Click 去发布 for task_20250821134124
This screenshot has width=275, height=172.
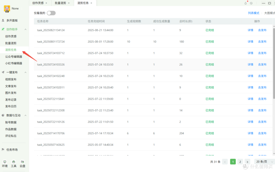262,30
